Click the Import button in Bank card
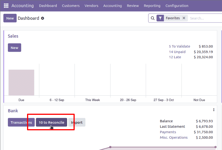Viewport: 222px width, 150px height. pyautogui.click(x=77, y=122)
